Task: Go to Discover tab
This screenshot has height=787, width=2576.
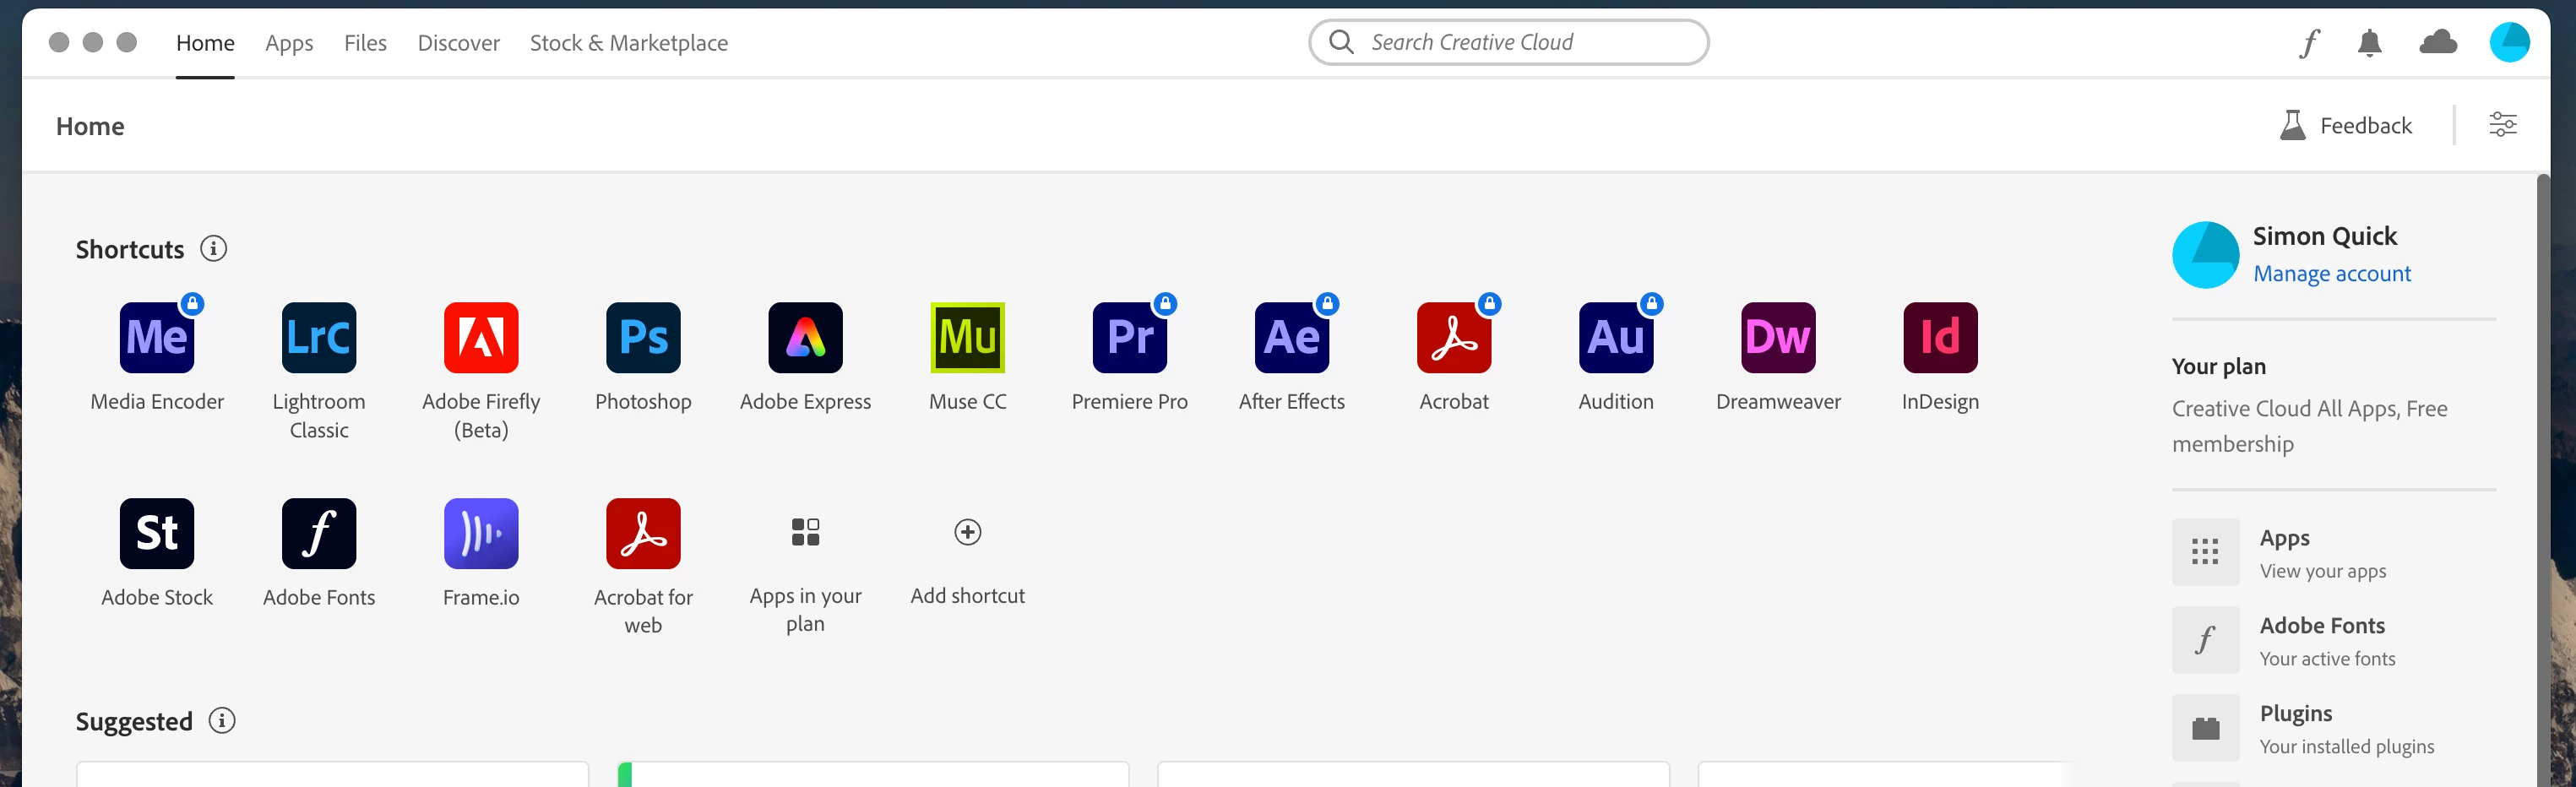Action: point(458,43)
